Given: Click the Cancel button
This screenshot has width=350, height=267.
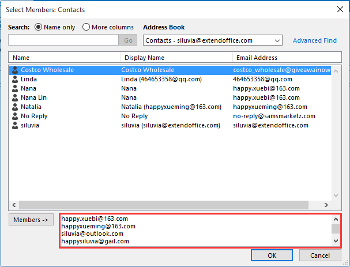Looking at the screenshot, I should click(320, 255).
